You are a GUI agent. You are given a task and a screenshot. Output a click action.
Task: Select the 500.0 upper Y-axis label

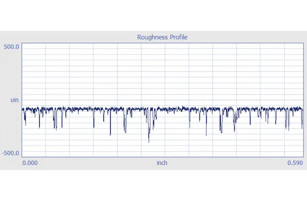pos(12,46)
